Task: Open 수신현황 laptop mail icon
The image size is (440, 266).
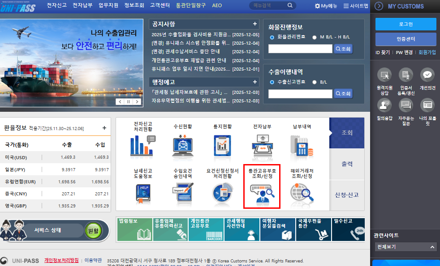Action: click(183, 146)
